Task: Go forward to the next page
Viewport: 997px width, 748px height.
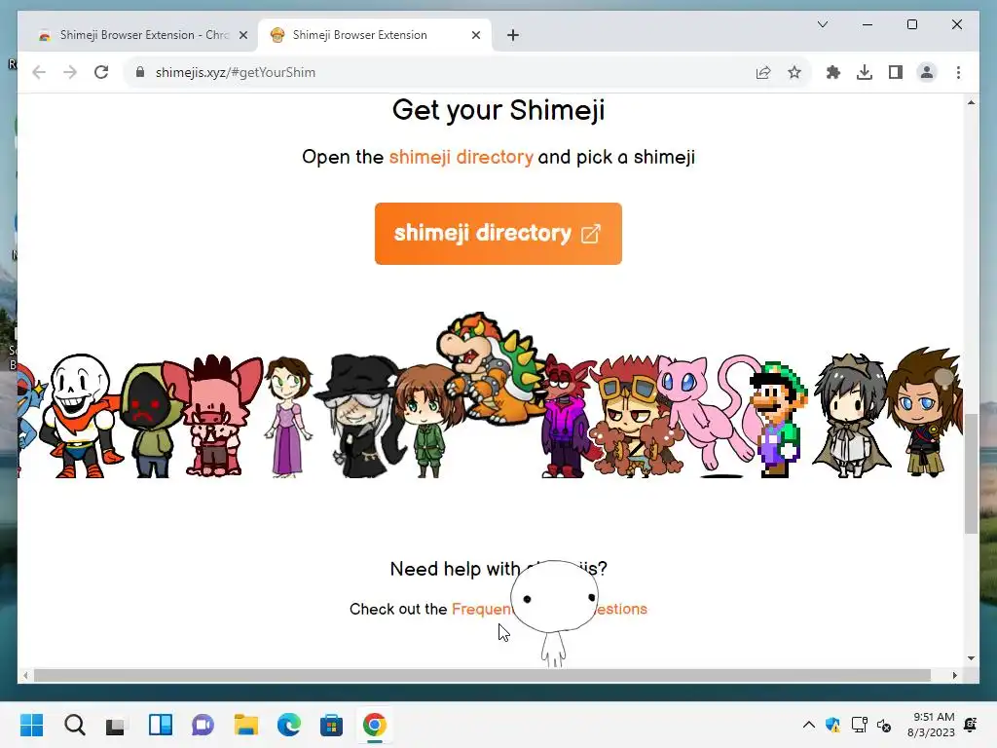Action: pyautogui.click(x=70, y=72)
